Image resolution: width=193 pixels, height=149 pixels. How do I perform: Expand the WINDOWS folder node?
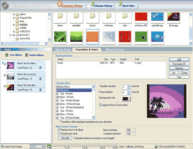point(14,32)
